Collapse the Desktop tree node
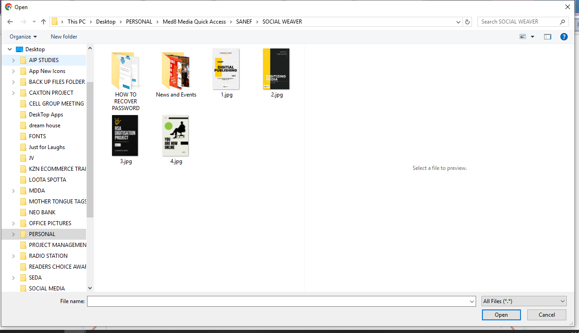Screen dimensions: 579x333 [10, 49]
